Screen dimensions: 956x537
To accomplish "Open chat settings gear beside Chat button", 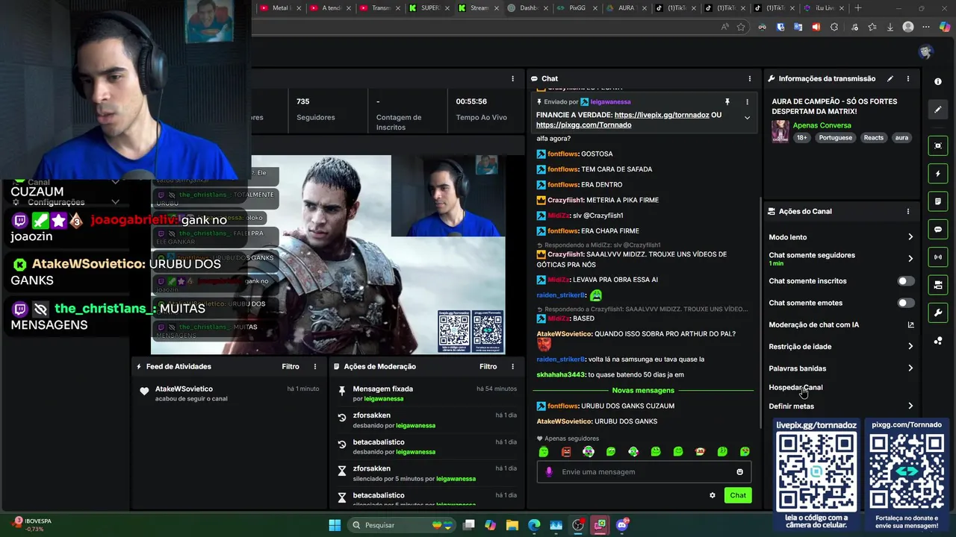I will click(x=713, y=495).
